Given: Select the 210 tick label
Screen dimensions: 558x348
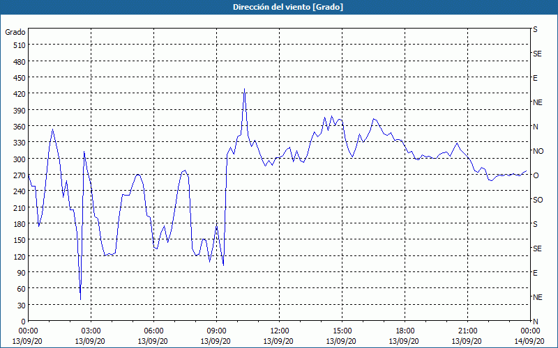Looking at the screenshot, I should click(20, 208).
